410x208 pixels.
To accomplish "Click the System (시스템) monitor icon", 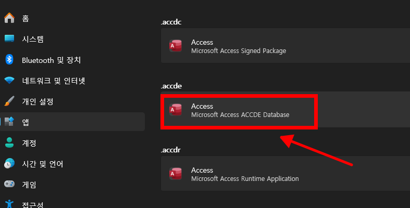I will [x=9, y=39].
